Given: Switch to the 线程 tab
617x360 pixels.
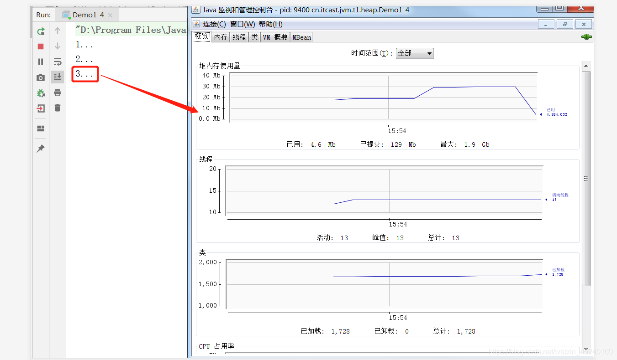Looking at the screenshot, I should click(x=239, y=37).
